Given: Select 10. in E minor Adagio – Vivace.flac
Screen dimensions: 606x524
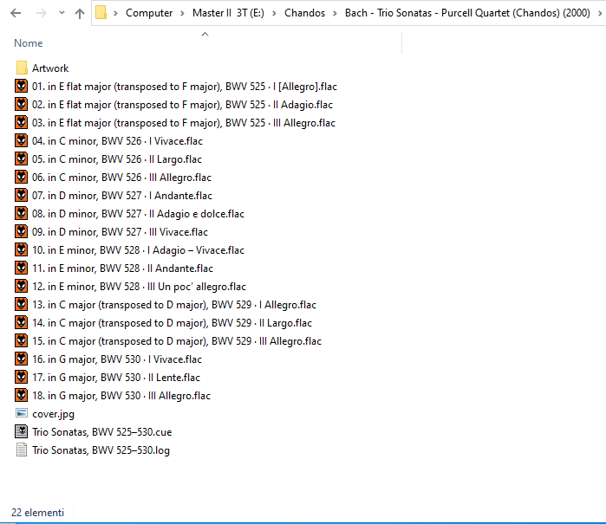Looking at the screenshot, I should click(138, 250).
